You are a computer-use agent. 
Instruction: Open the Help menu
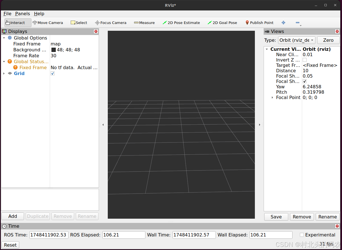click(x=39, y=14)
